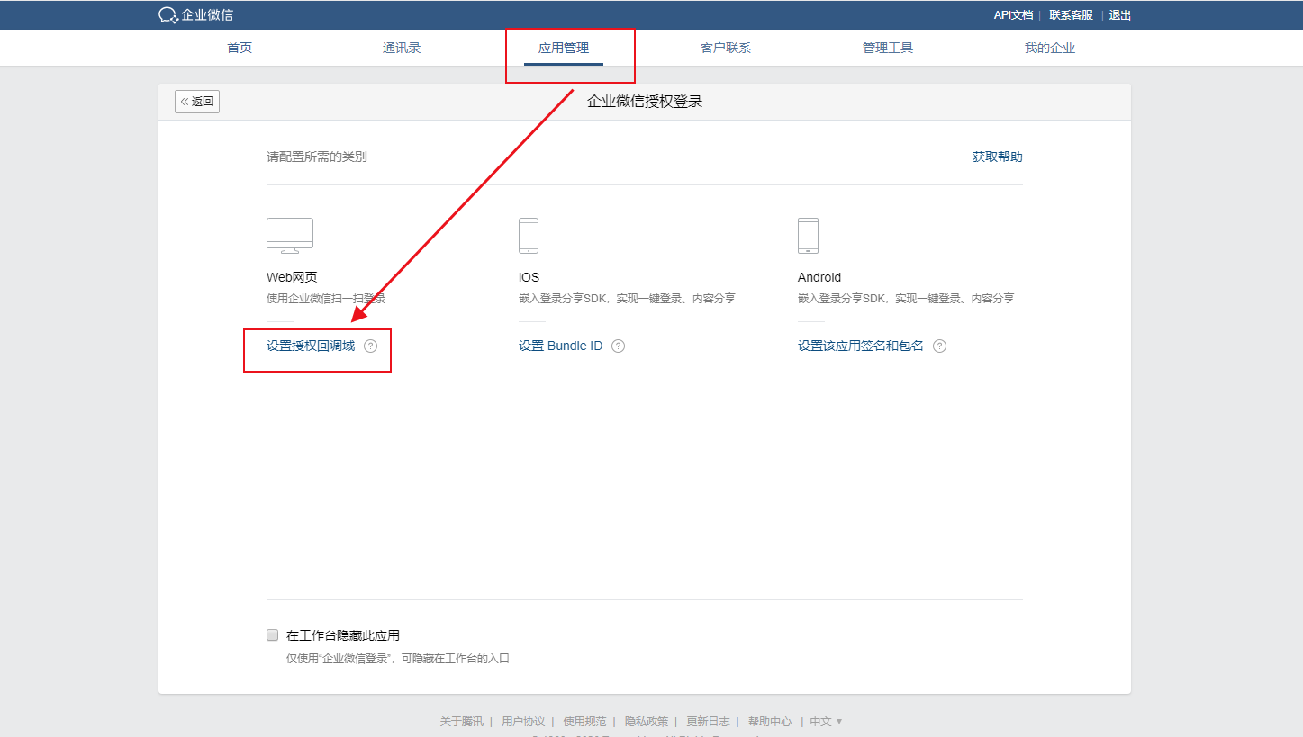Click the Web网页 heading
The width and height of the screenshot is (1303, 737).
pos(292,277)
